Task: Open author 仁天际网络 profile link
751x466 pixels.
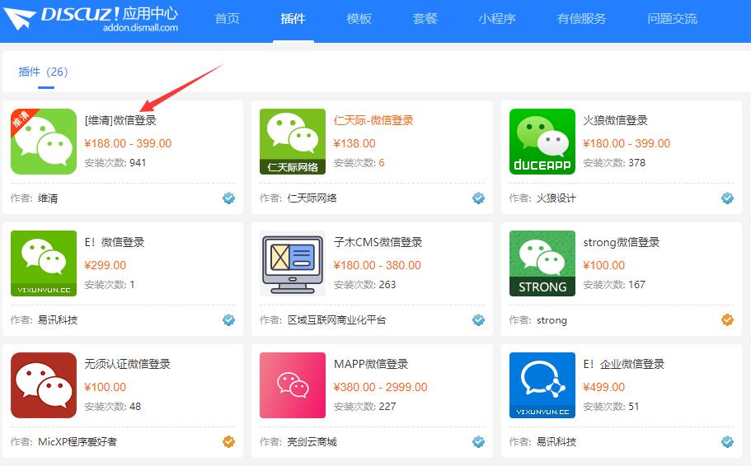Action: [x=312, y=198]
